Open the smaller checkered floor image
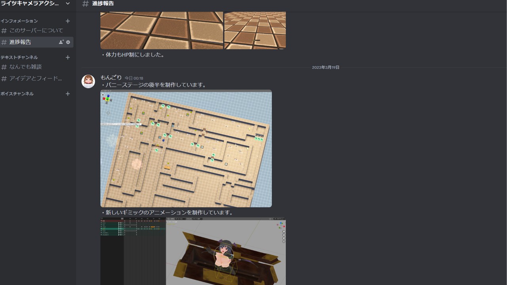Image resolution: width=507 pixels, height=285 pixels. 255,30
